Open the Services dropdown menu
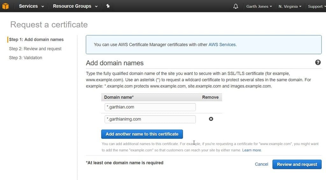 (x=32, y=6)
